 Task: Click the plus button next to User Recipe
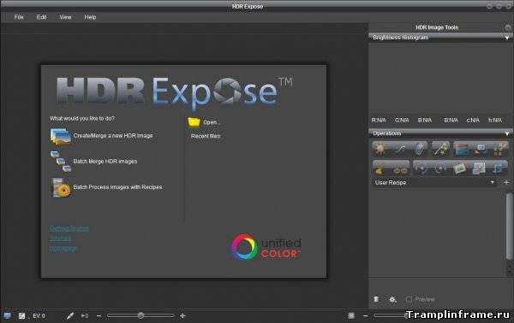506,182
